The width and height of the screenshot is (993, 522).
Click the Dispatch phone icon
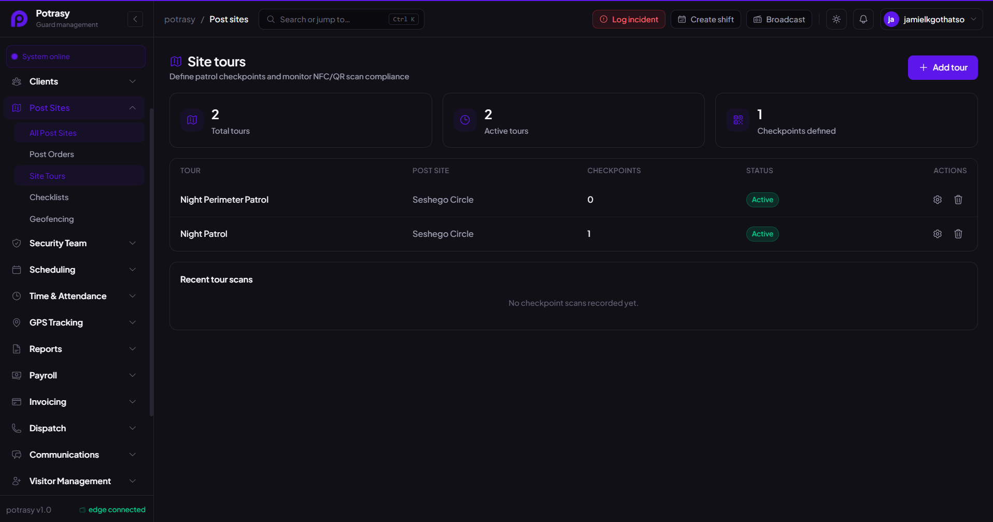pyautogui.click(x=17, y=428)
